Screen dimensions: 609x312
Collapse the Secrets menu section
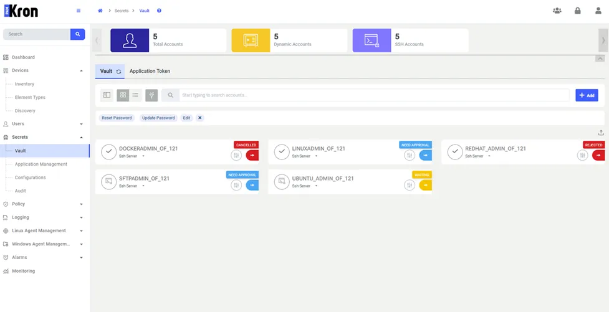click(x=81, y=138)
